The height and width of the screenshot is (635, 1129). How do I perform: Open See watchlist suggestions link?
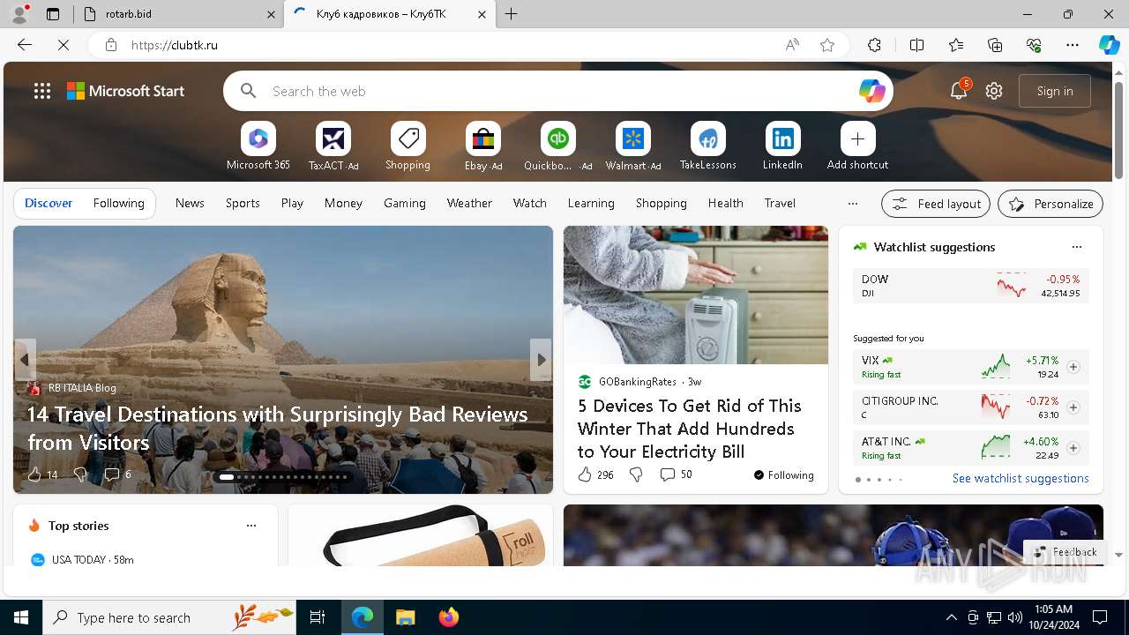(x=1021, y=478)
